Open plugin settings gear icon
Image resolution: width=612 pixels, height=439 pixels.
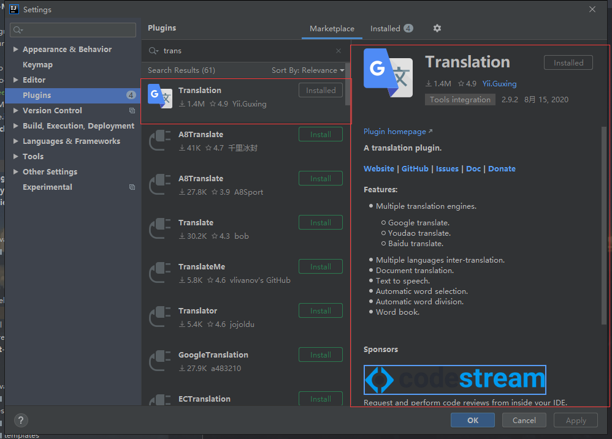437,28
